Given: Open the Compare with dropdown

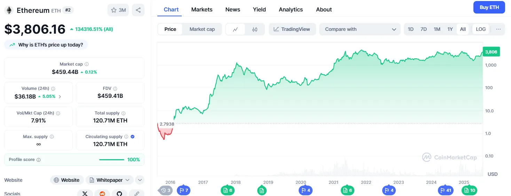Looking at the screenshot, I should (x=359, y=29).
